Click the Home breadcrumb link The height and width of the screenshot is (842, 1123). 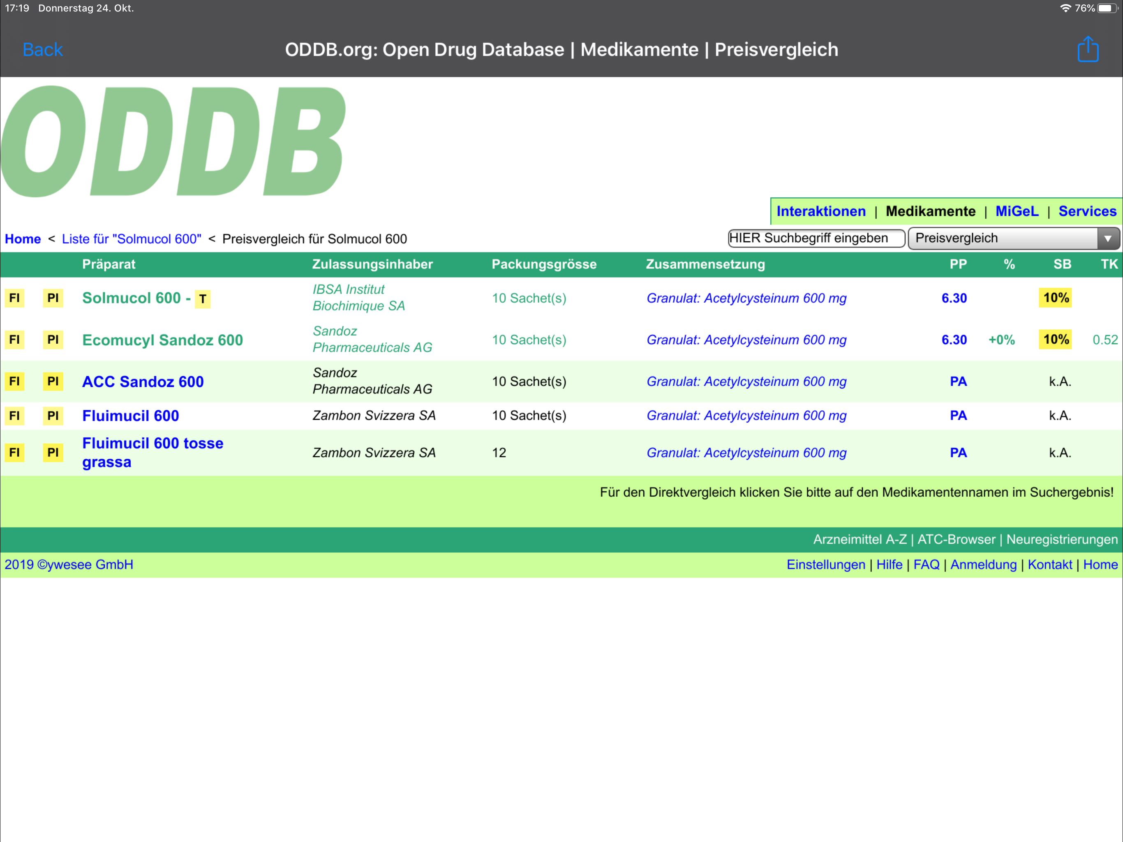point(23,239)
